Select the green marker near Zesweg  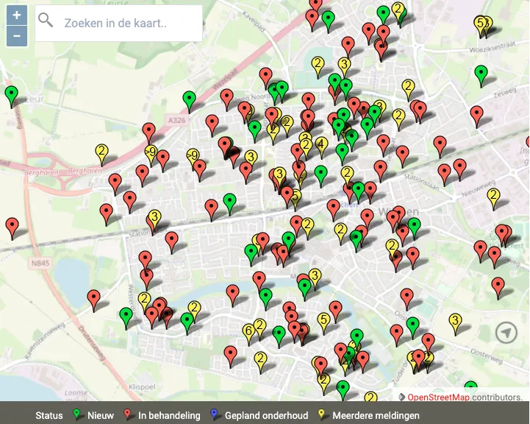[481, 74]
